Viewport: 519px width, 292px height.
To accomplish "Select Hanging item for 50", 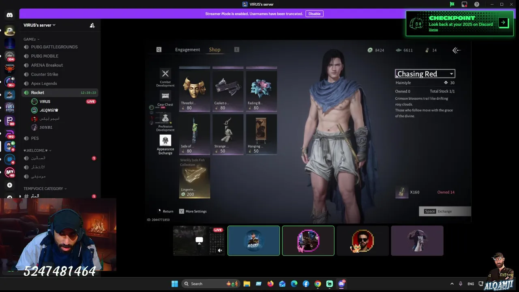I will coord(262,134).
